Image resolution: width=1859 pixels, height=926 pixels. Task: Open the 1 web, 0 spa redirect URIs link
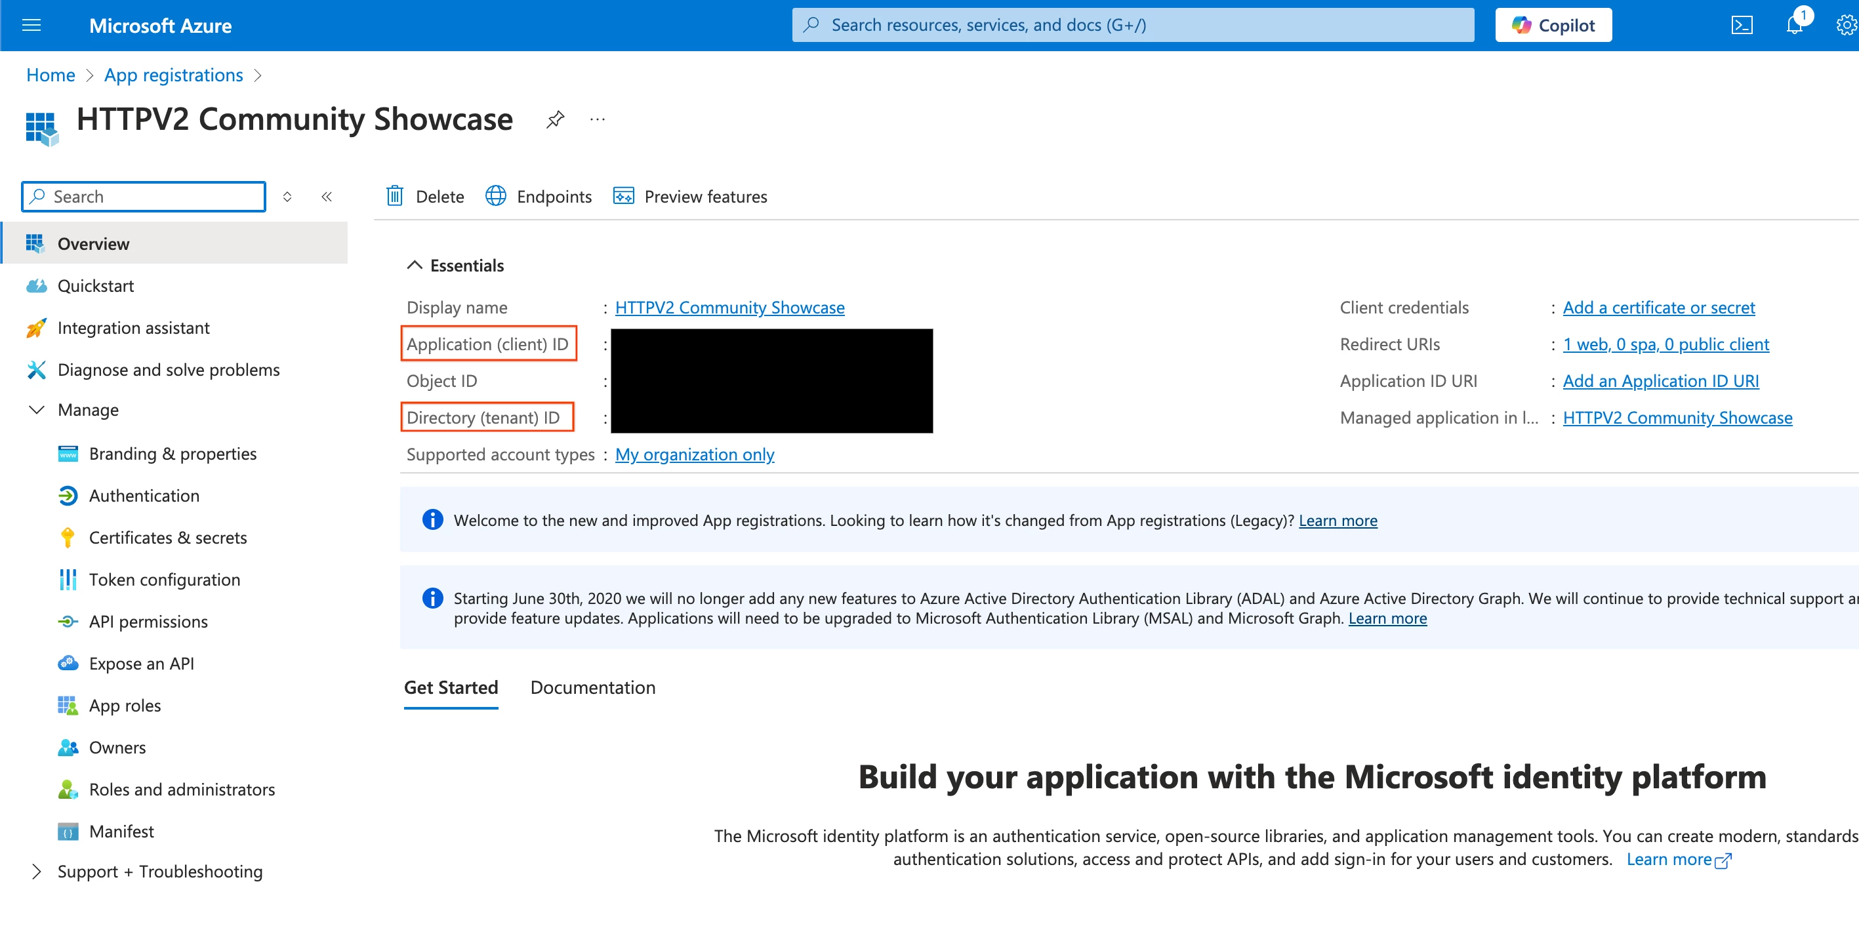point(1665,344)
